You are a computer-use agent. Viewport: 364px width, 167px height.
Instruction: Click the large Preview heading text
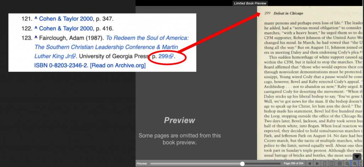click(180, 120)
